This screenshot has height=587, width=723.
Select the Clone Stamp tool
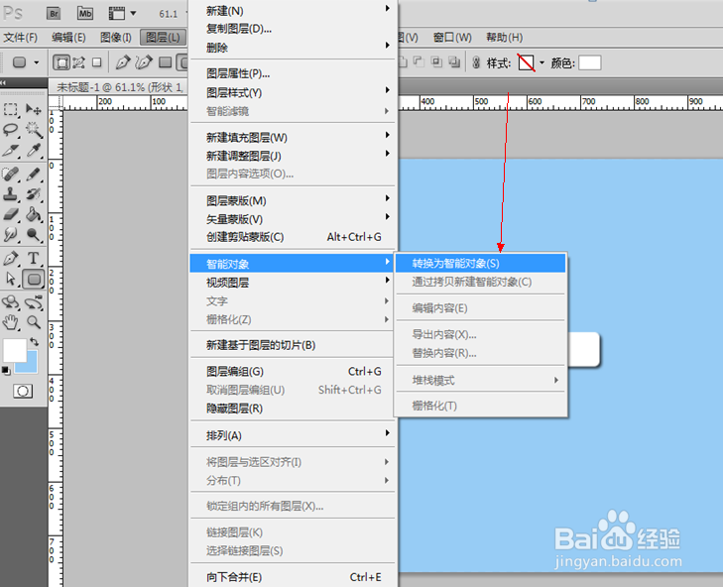pos(10,194)
